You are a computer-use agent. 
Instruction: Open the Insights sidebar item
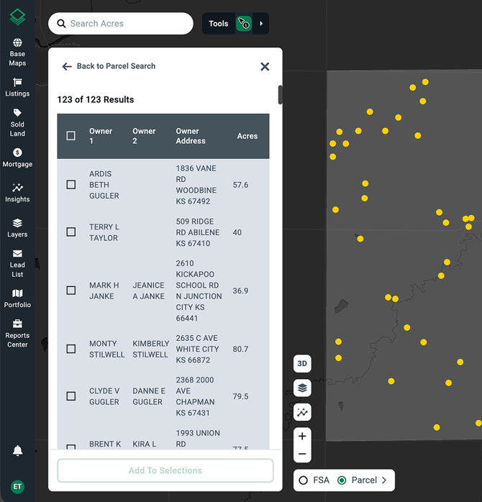(17, 193)
